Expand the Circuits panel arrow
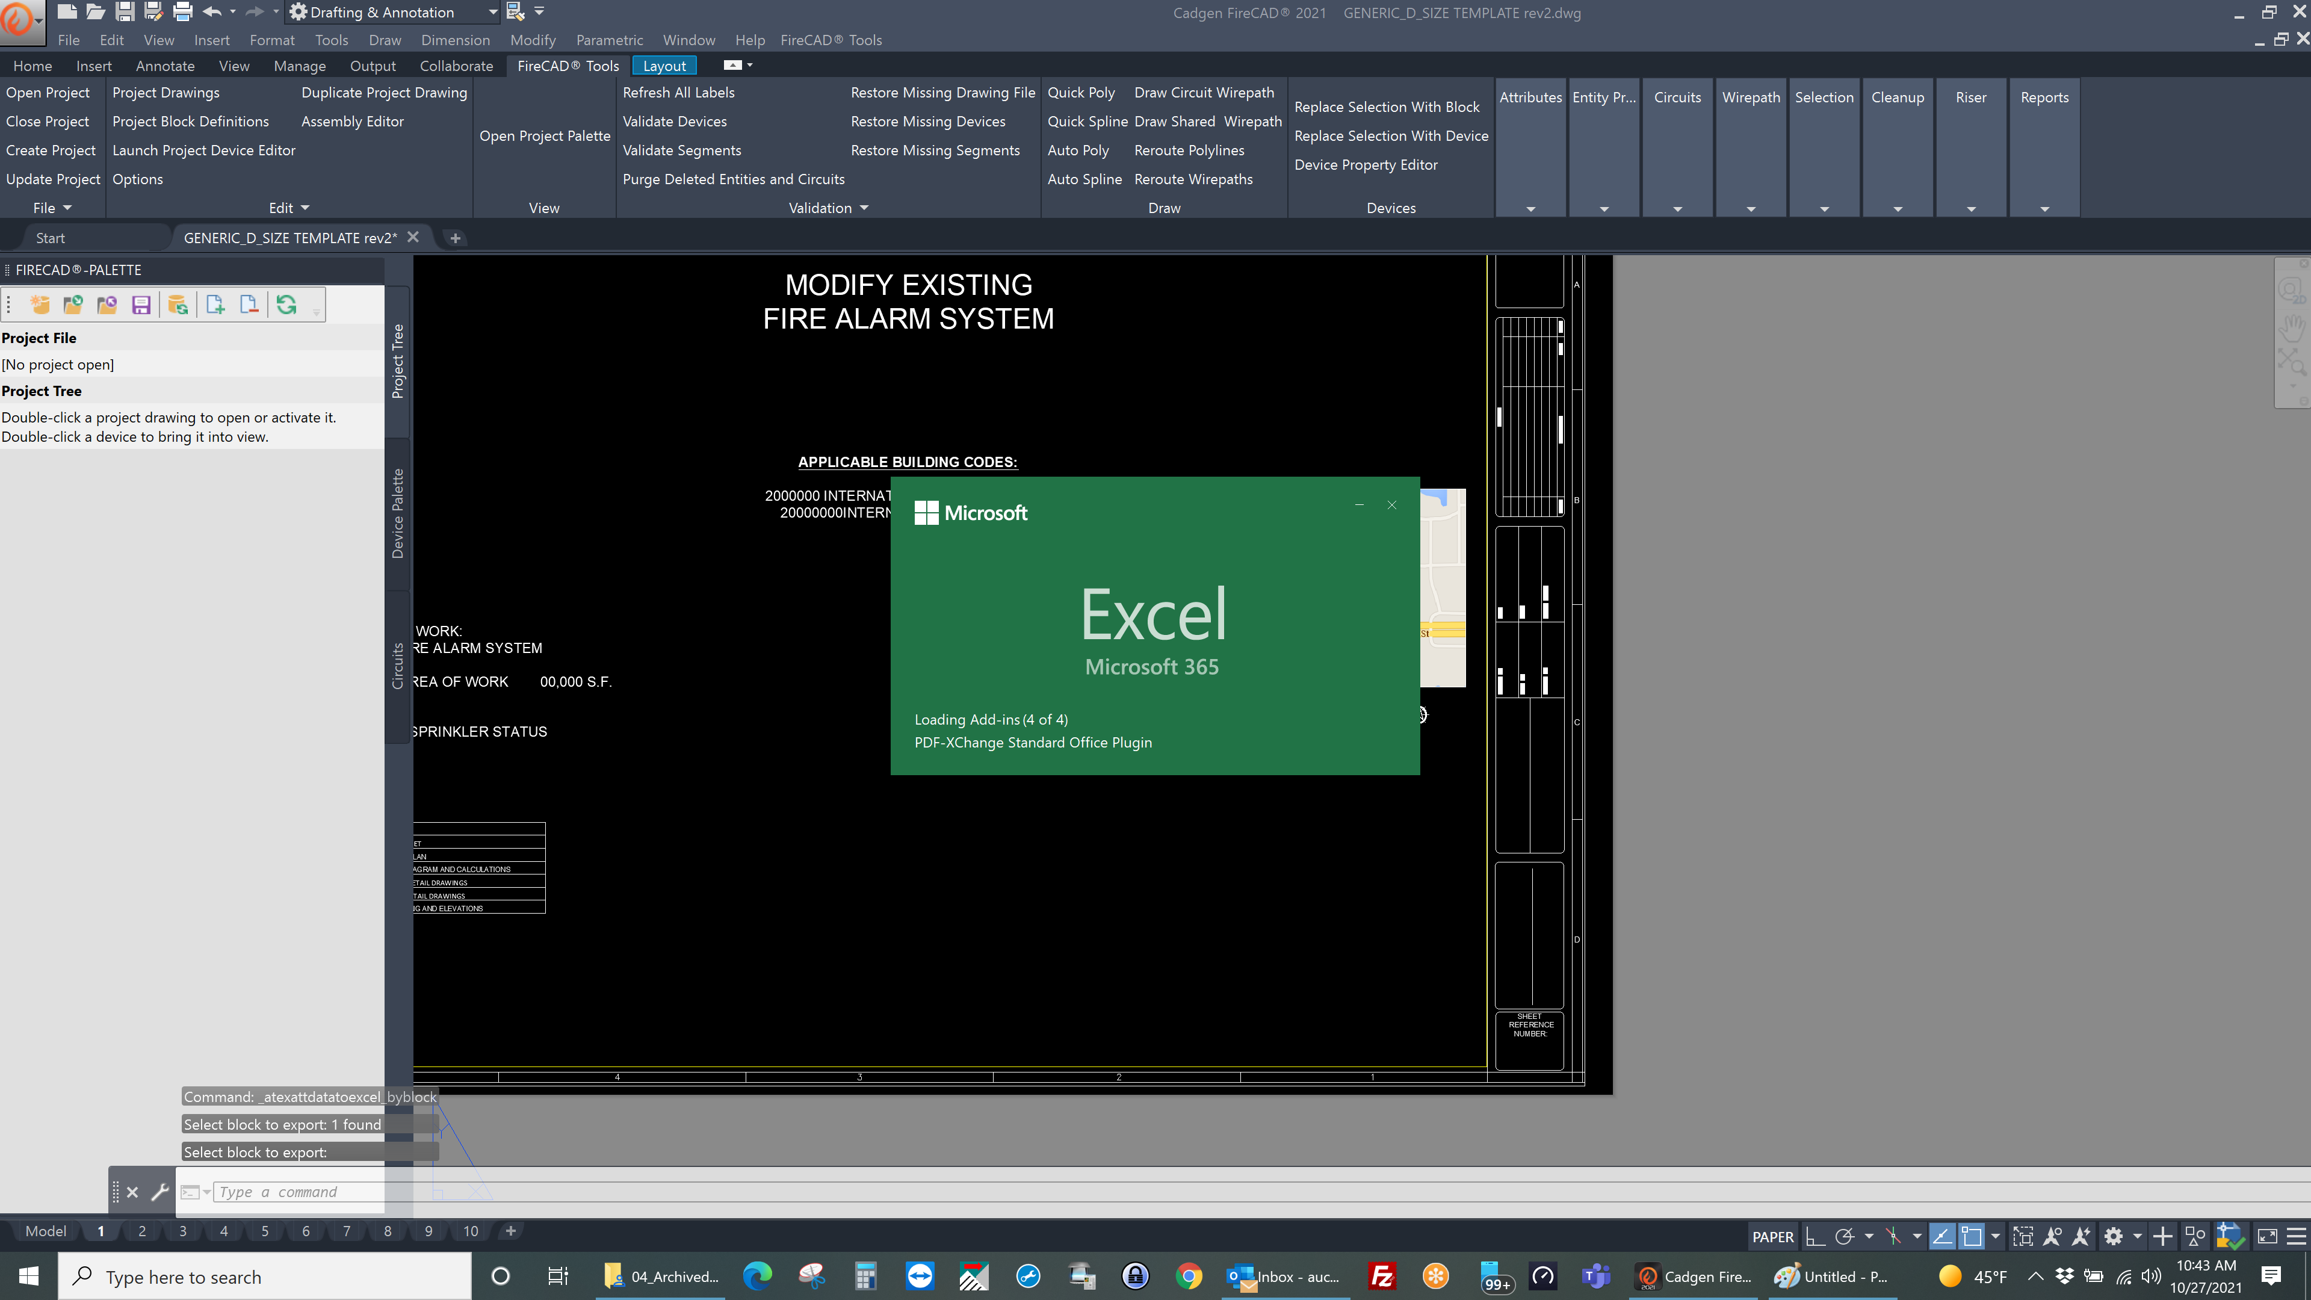 1677,209
